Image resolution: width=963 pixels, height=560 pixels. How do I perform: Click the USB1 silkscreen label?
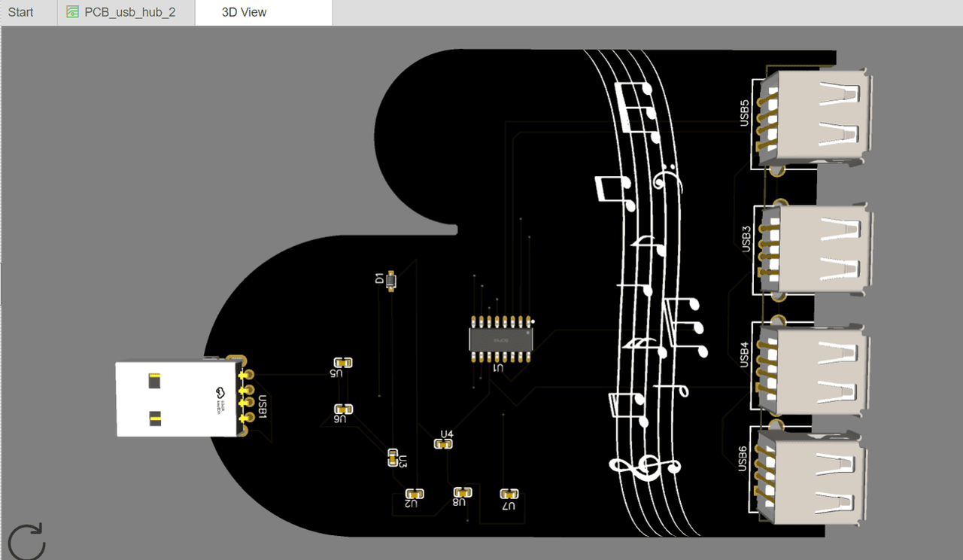pos(263,406)
